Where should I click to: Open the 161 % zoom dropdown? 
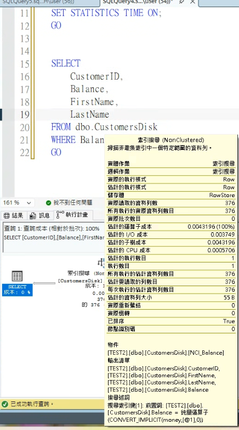29,203
